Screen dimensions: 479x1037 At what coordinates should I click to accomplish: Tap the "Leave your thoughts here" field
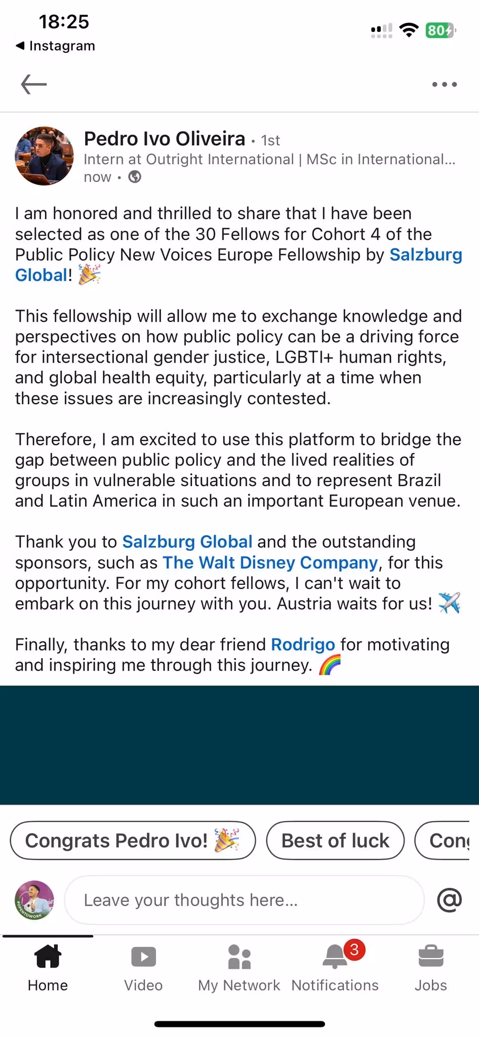pos(244,900)
